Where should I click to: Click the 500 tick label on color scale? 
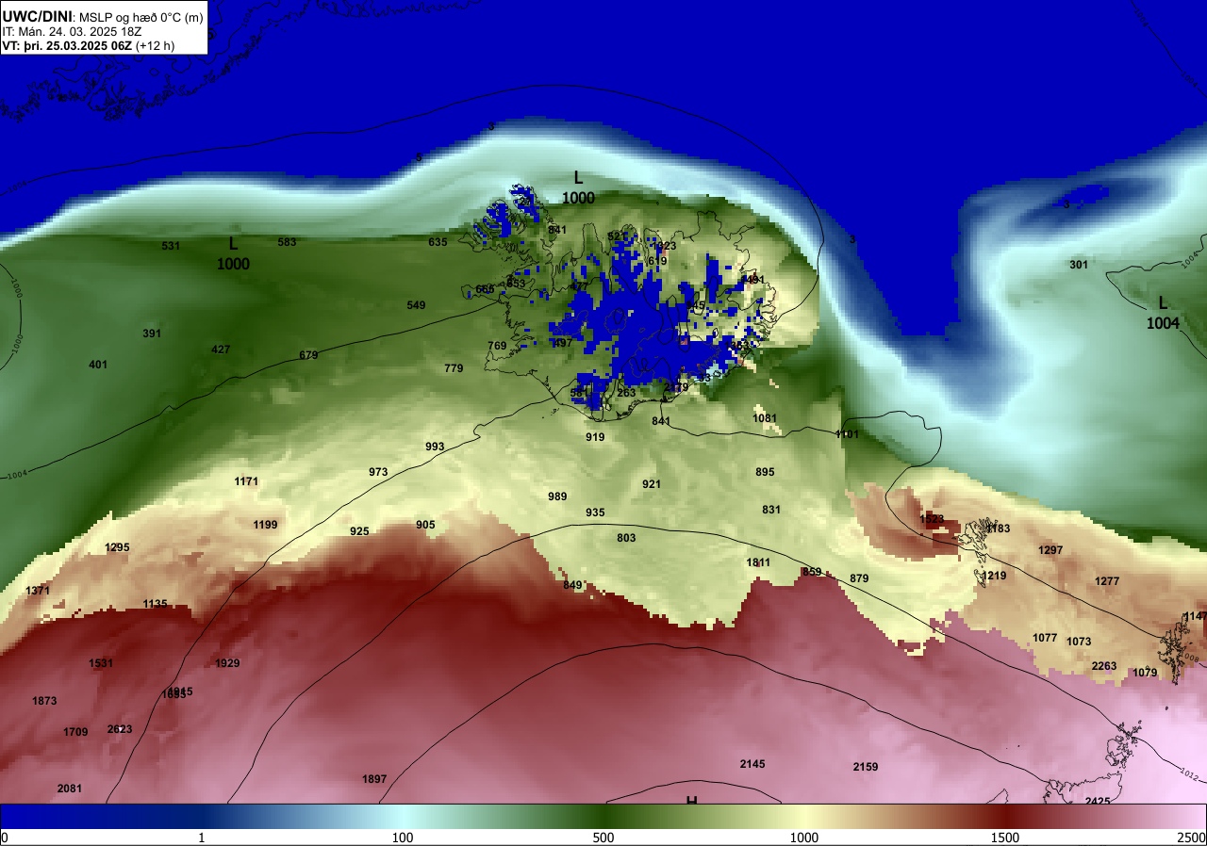click(603, 838)
